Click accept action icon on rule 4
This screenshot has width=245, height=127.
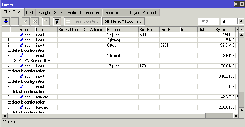pyautogui.click(x=21, y=66)
